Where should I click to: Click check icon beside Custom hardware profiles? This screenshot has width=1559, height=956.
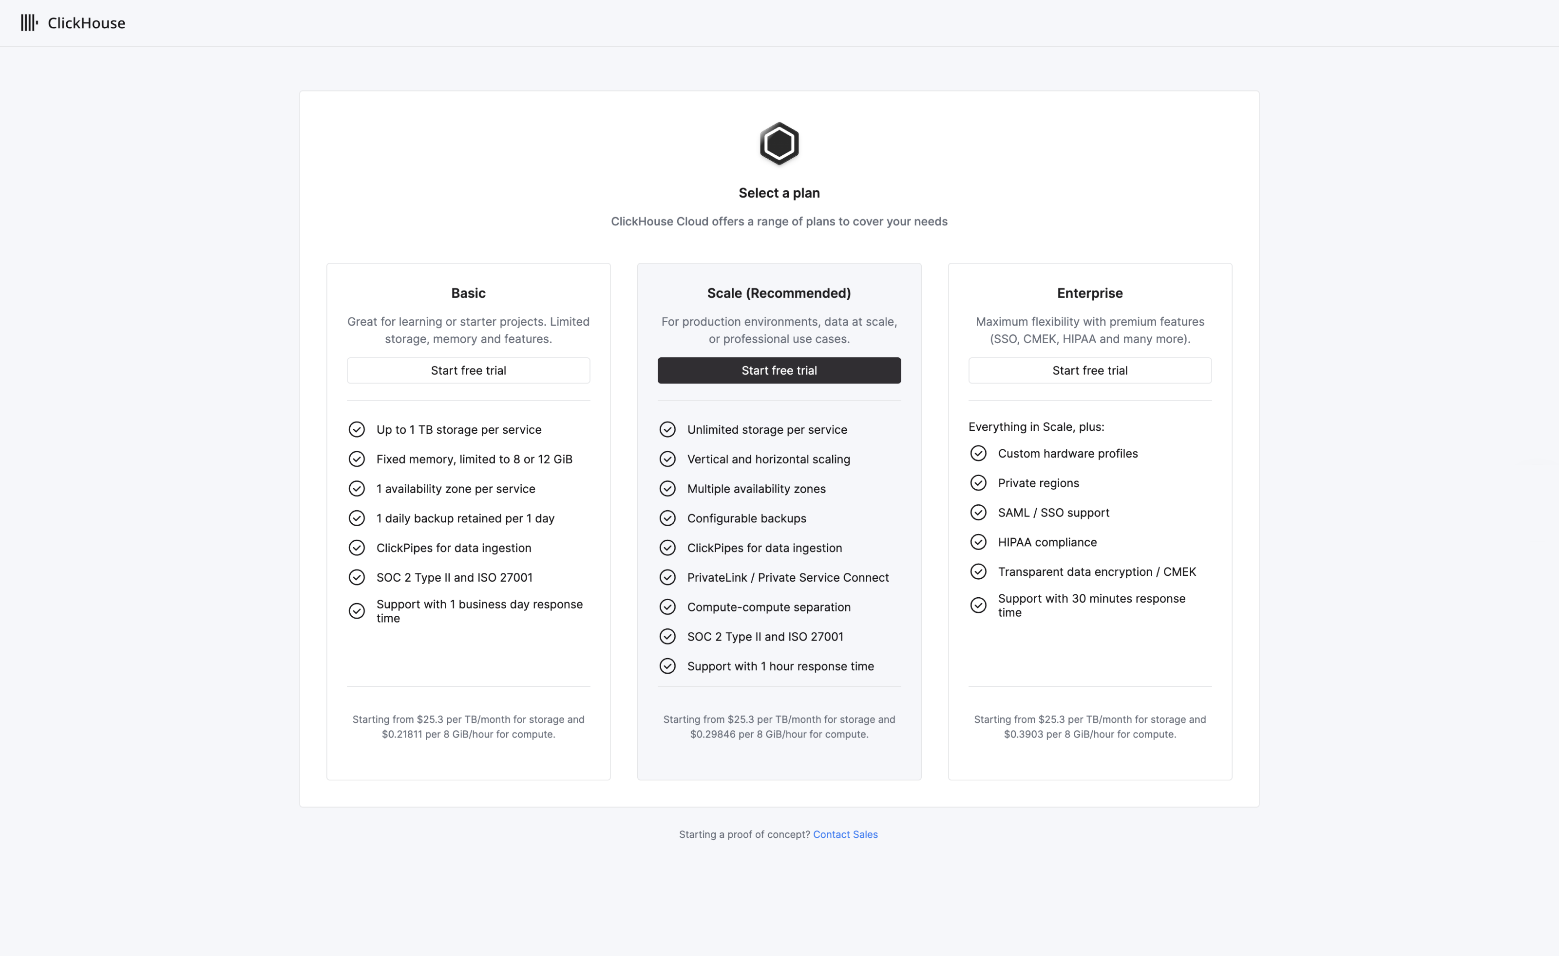pyautogui.click(x=978, y=453)
